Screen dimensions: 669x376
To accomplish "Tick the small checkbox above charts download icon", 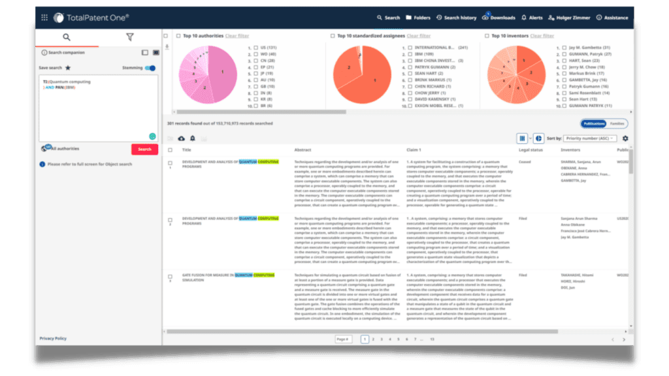I will [166, 36].
